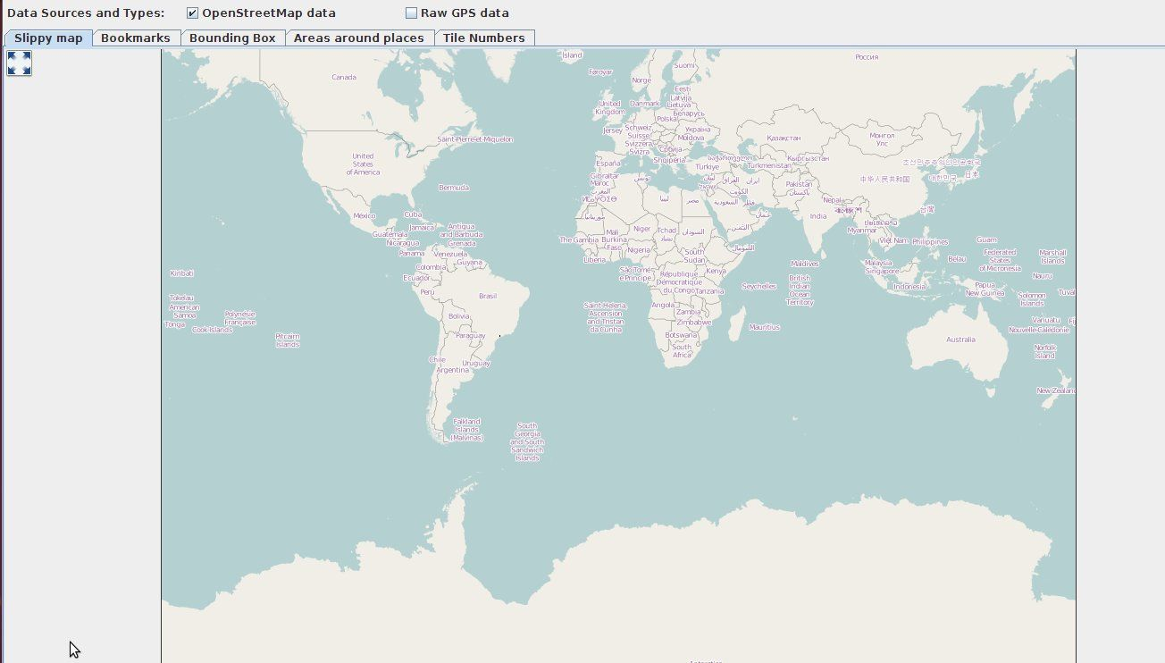Viewport: 1165px width, 663px height.
Task: Click the Norge label on the map
Action: click(641, 80)
